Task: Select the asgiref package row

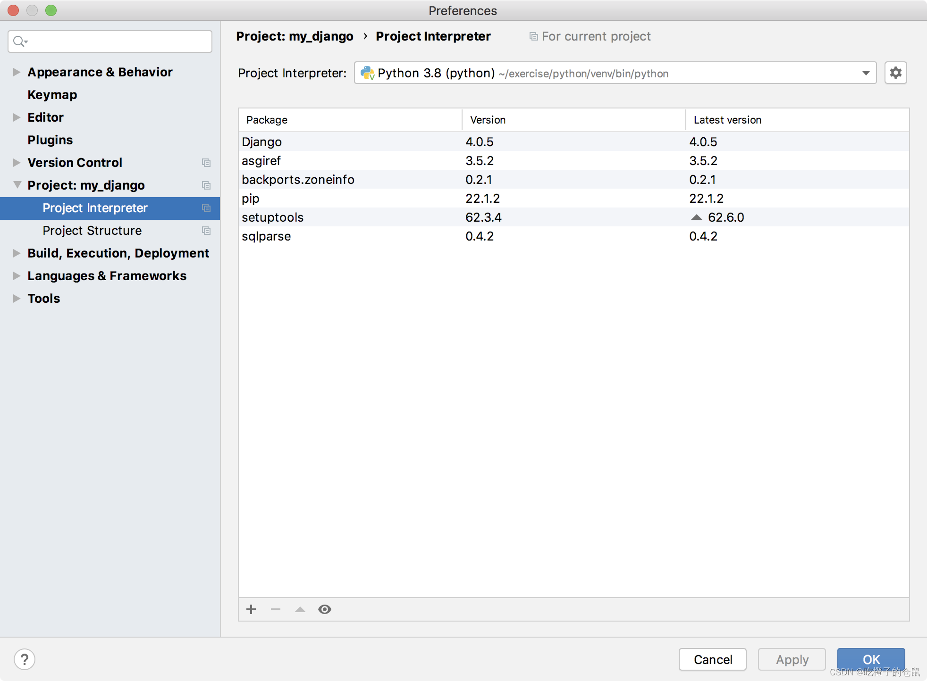Action: coord(574,161)
